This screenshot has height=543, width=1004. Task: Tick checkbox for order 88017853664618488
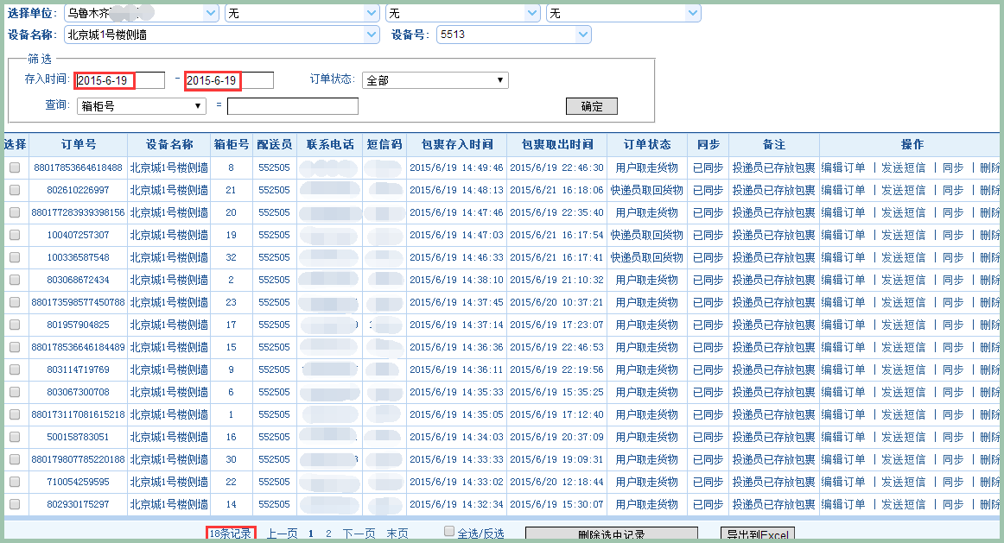[15, 167]
